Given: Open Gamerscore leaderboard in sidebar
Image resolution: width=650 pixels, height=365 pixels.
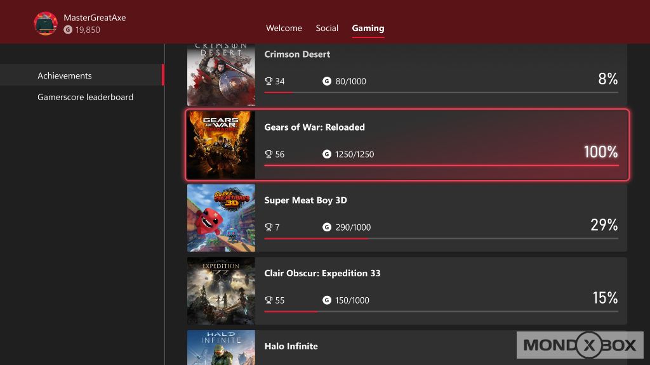Looking at the screenshot, I should pos(85,97).
